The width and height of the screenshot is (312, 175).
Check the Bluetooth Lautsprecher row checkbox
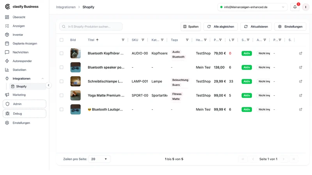(x=62, y=109)
